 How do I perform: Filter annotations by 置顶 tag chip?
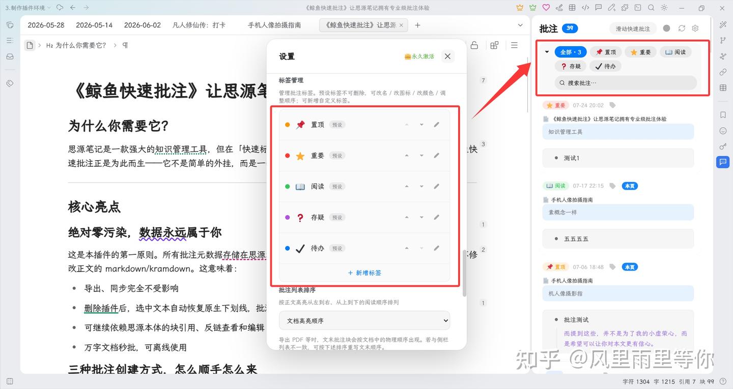tap(606, 52)
